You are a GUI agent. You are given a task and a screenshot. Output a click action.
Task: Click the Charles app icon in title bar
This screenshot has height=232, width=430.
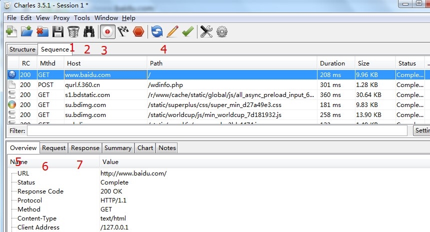click(7, 5)
